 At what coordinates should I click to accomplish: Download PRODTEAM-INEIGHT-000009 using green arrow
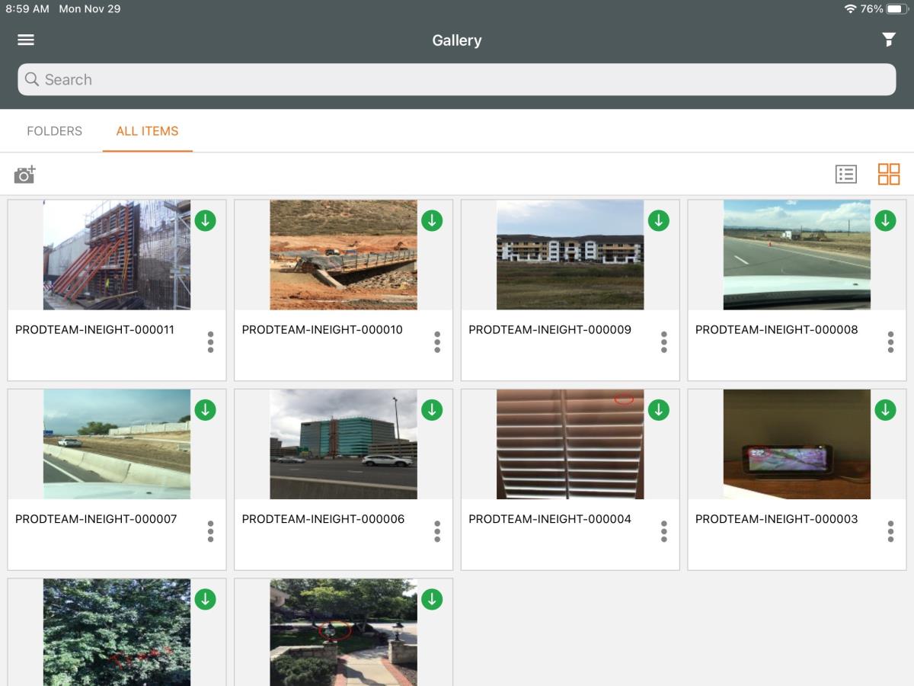pos(658,221)
